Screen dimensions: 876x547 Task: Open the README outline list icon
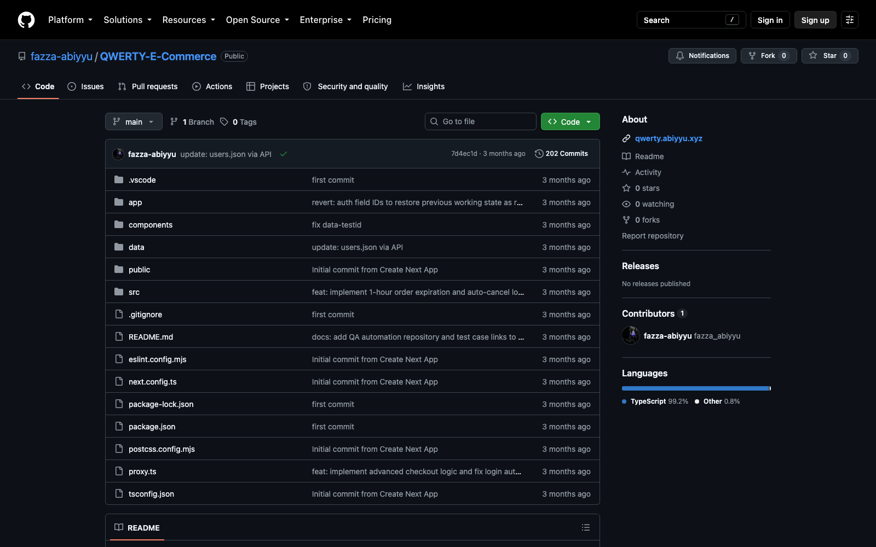pos(586,527)
